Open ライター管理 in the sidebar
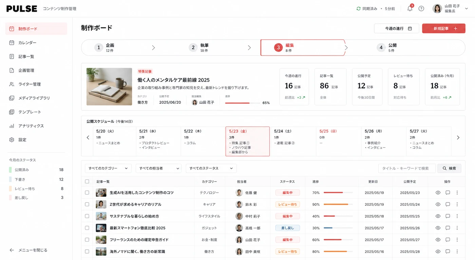The height and width of the screenshot is (260, 475). tap(36, 84)
